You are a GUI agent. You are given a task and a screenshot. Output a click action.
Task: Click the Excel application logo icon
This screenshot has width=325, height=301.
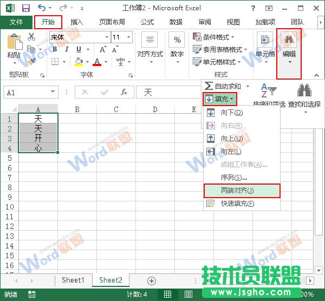pyautogui.click(x=10, y=8)
